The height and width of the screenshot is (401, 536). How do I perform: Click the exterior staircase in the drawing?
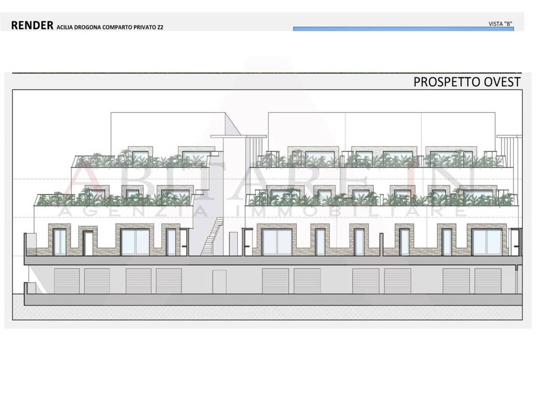pos(212,236)
